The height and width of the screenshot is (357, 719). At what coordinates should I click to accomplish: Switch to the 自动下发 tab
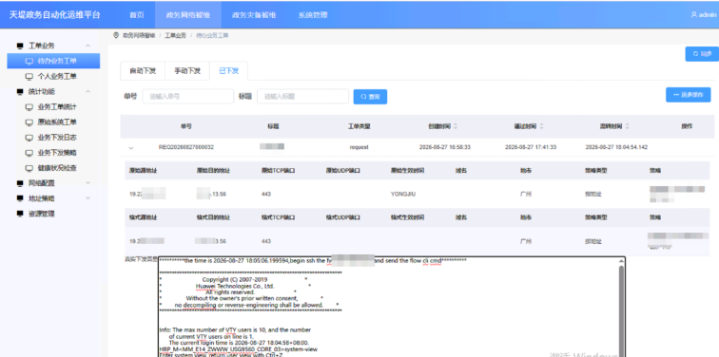143,71
